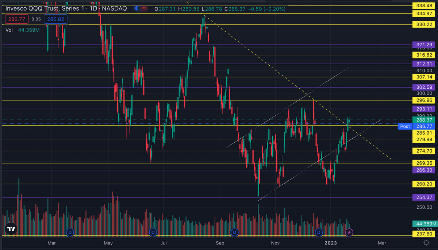Screen dimensions: 438x250
Task: Click the May label on time axis
Action: coord(108,243)
